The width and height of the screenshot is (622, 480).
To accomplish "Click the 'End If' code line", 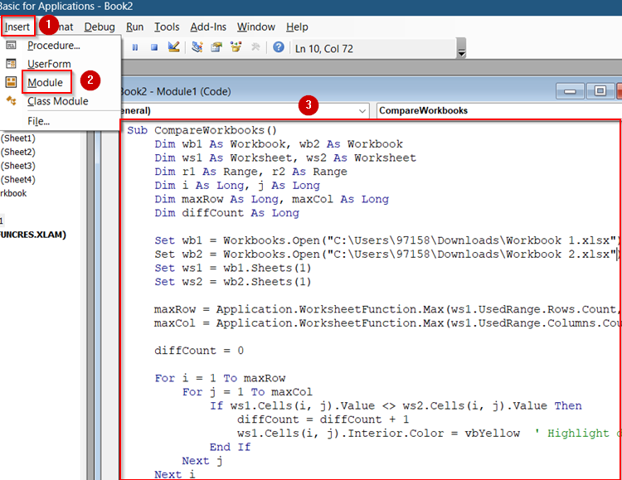I will [x=231, y=448].
